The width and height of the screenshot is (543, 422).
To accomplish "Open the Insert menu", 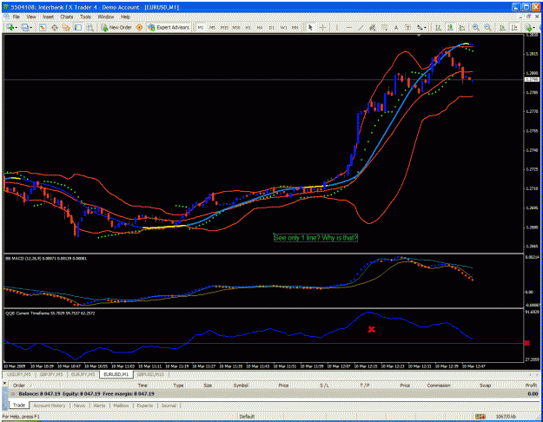I will (x=48, y=16).
